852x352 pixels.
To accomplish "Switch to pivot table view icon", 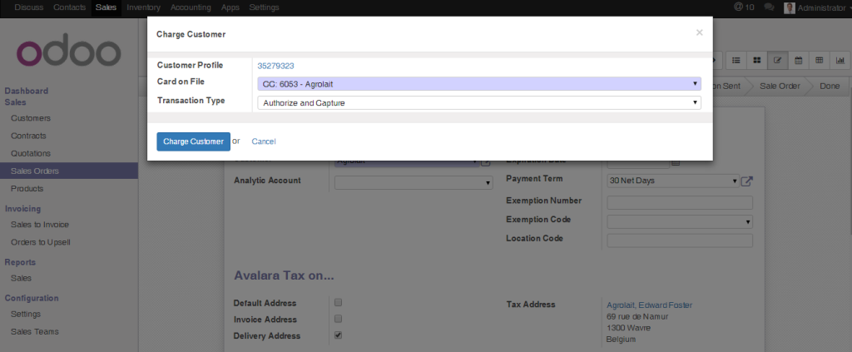I will (x=820, y=60).
